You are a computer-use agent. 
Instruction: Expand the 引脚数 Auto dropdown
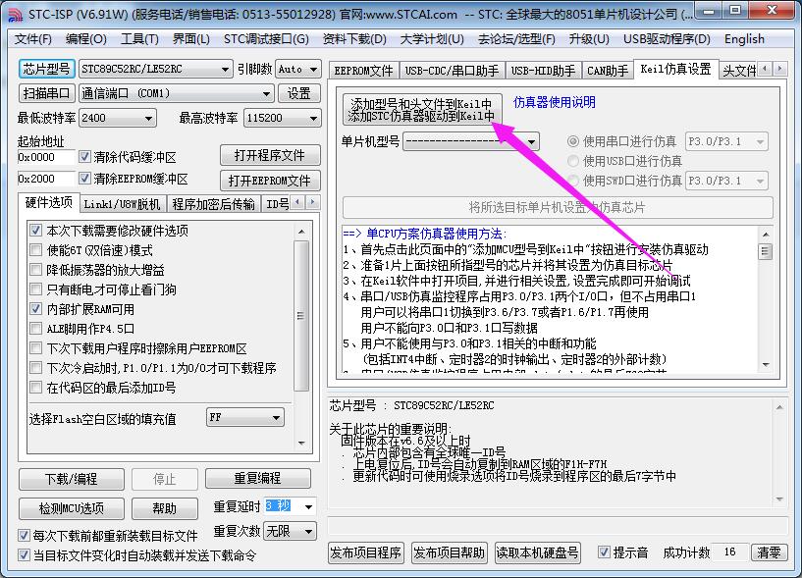coord(313,69)
